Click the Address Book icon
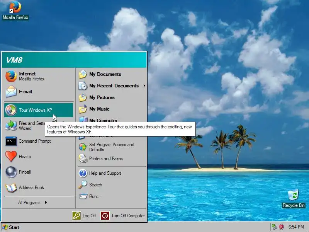The image size is (309, 232). pos(11,188)
